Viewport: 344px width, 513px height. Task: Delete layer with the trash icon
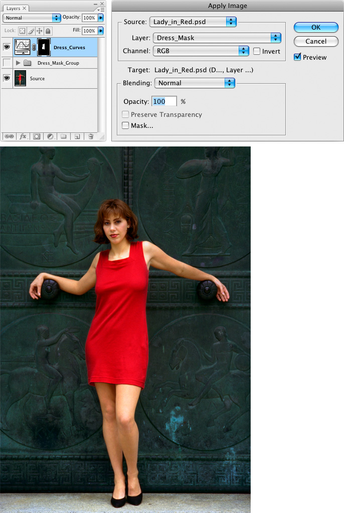pos(91,136)
